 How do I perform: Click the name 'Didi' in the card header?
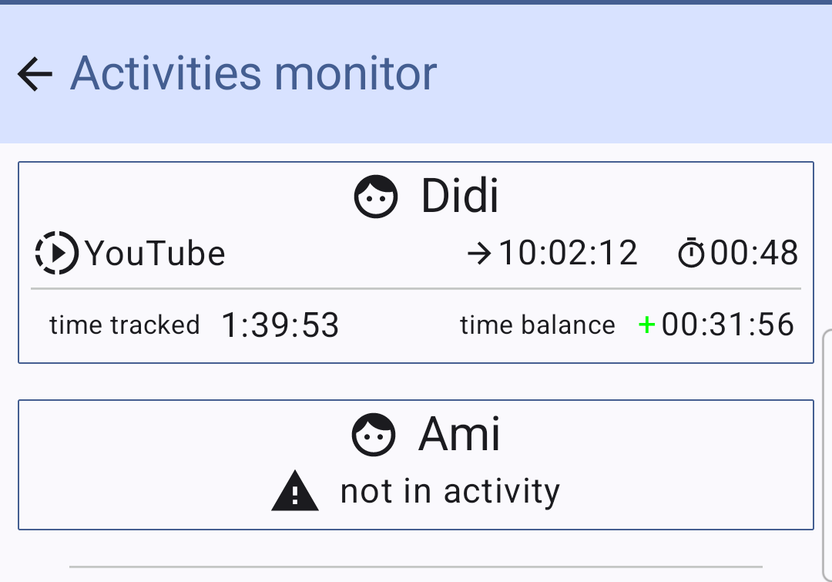click(x=459, y=195)
